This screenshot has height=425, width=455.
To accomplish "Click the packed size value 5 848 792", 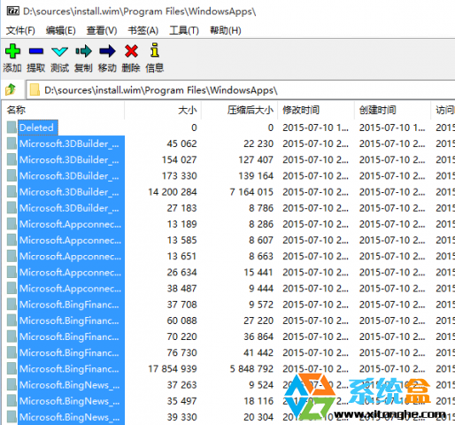I will pos(251,369).
